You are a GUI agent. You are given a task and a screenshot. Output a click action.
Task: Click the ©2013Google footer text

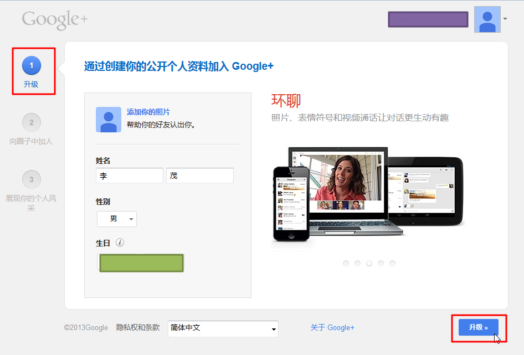click(86, 328)
